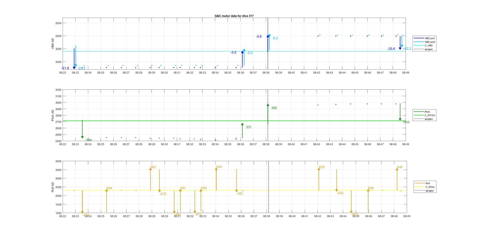Select the '-676' roll data label
The height and width of the screenshot is (239, 482).
pos(163,194)
